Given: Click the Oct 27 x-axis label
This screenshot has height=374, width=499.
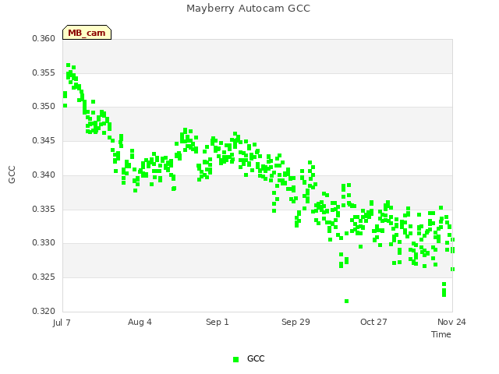Looking at the screenshot, I should [373, 322].
